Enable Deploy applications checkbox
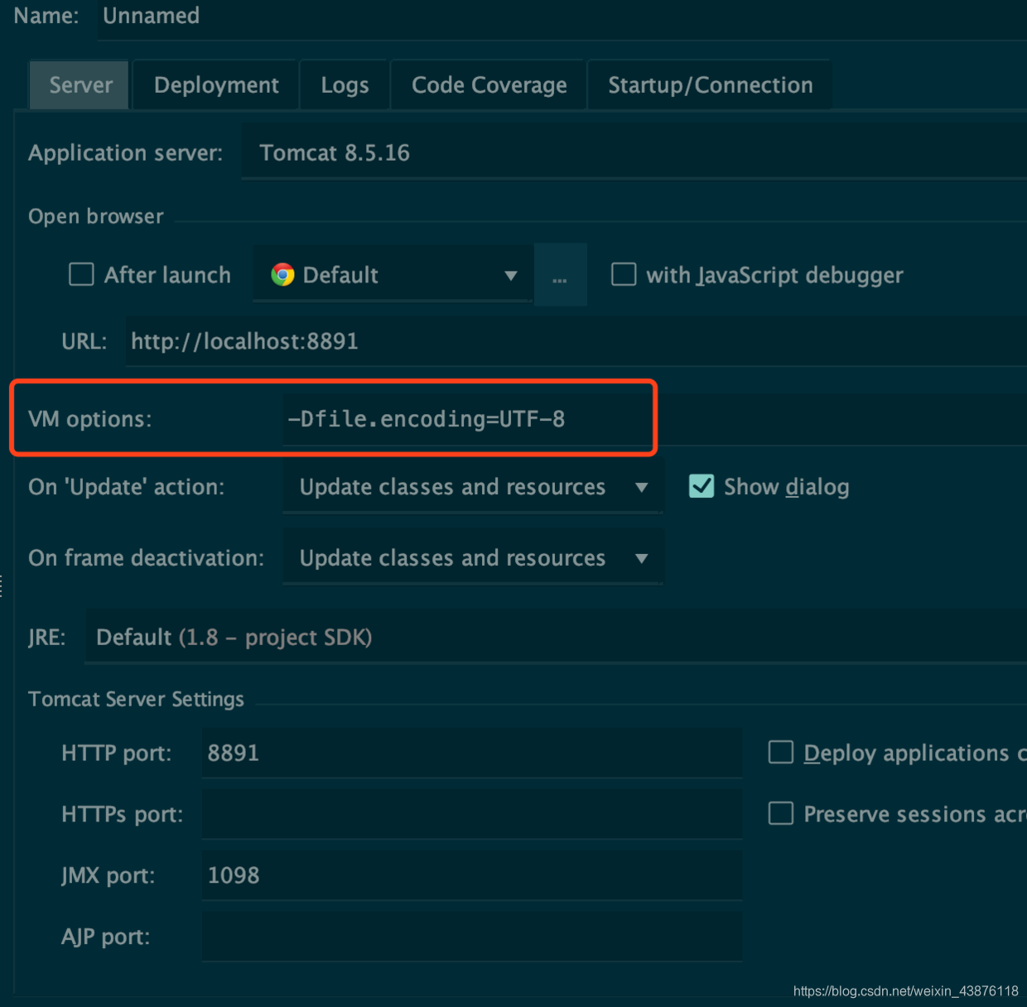The height and width of the screenshot is (1007, 1027). [781, 752]
